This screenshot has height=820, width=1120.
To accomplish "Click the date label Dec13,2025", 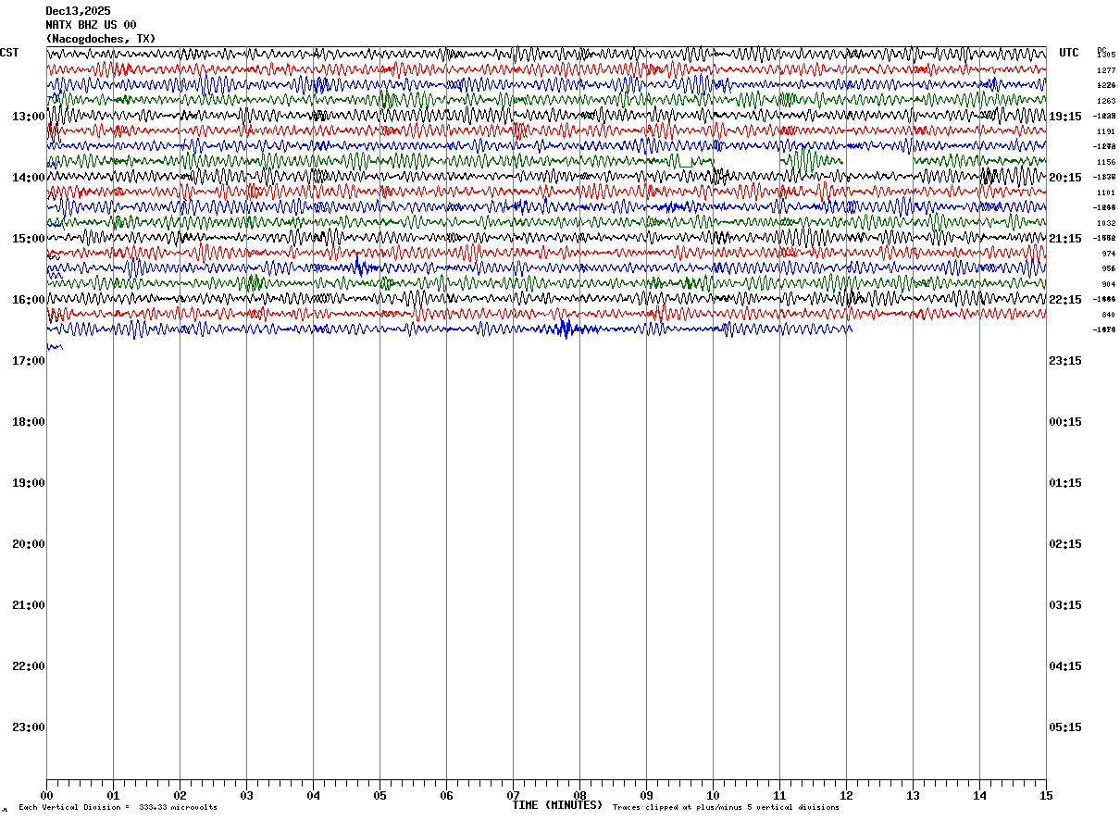I will click(78, 11).
